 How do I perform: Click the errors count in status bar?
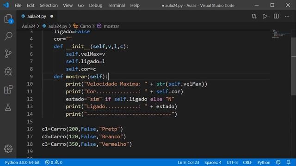[x=49, y=162]
